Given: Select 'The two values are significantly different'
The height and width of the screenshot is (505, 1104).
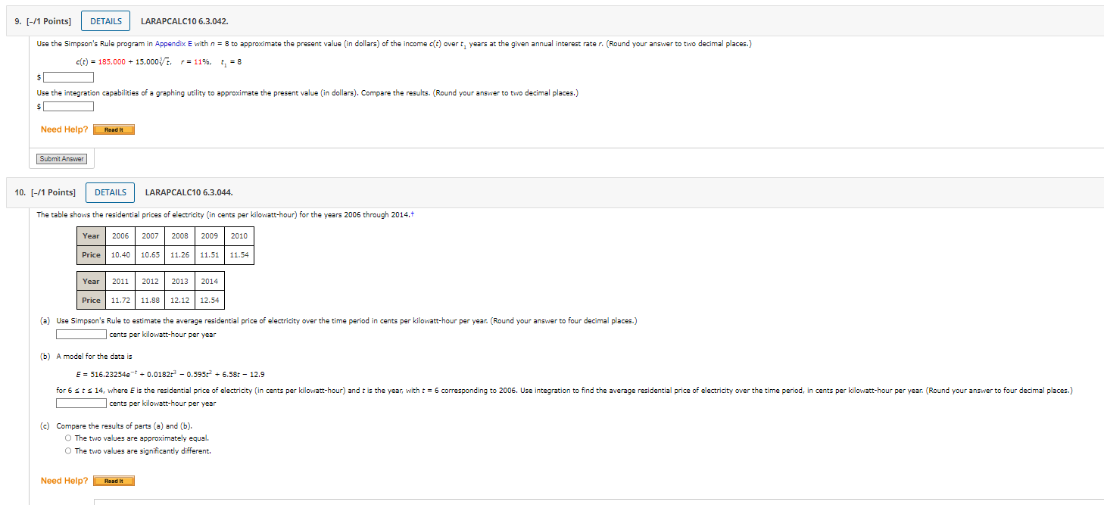Looking at the screenshot, I should click(x=68, y=450).
